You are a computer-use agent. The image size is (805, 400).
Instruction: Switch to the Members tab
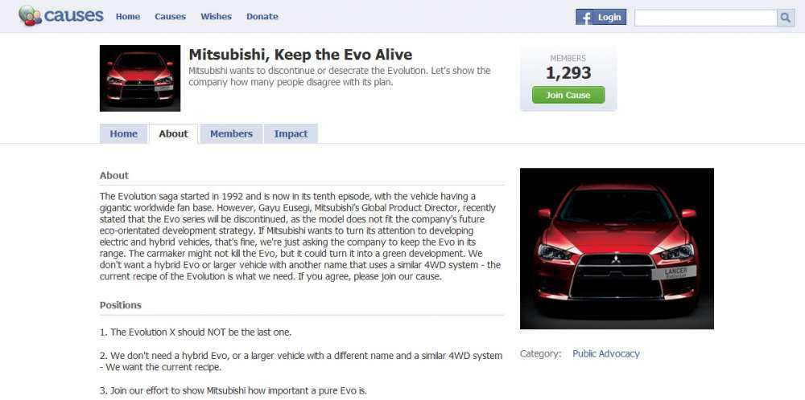point(232,133)
